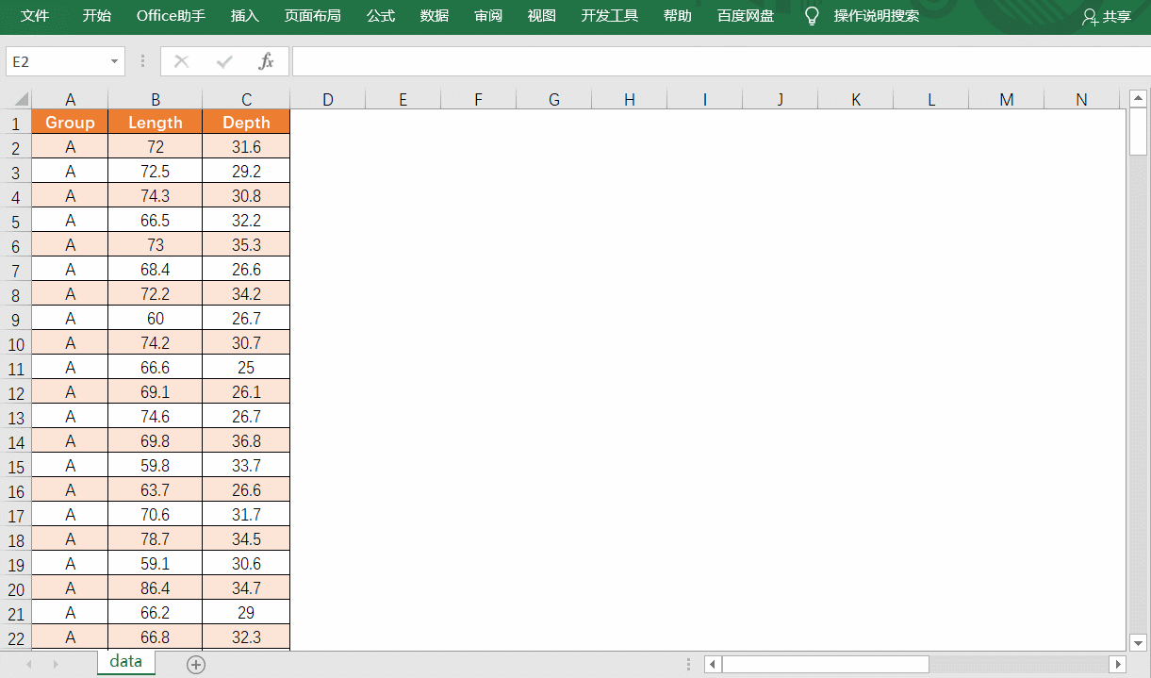Click the cell with value 36.8
This screenshot has height=678, width=1151.
pos(246,441)
